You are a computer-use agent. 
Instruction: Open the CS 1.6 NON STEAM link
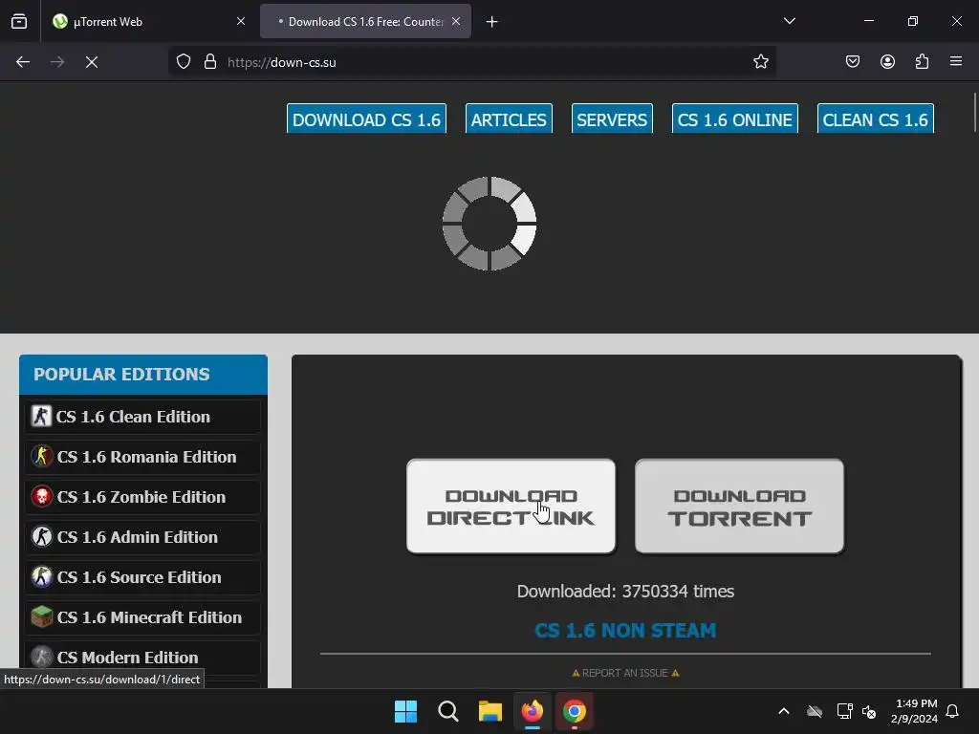pyautogui.click(x=625, y=631)
